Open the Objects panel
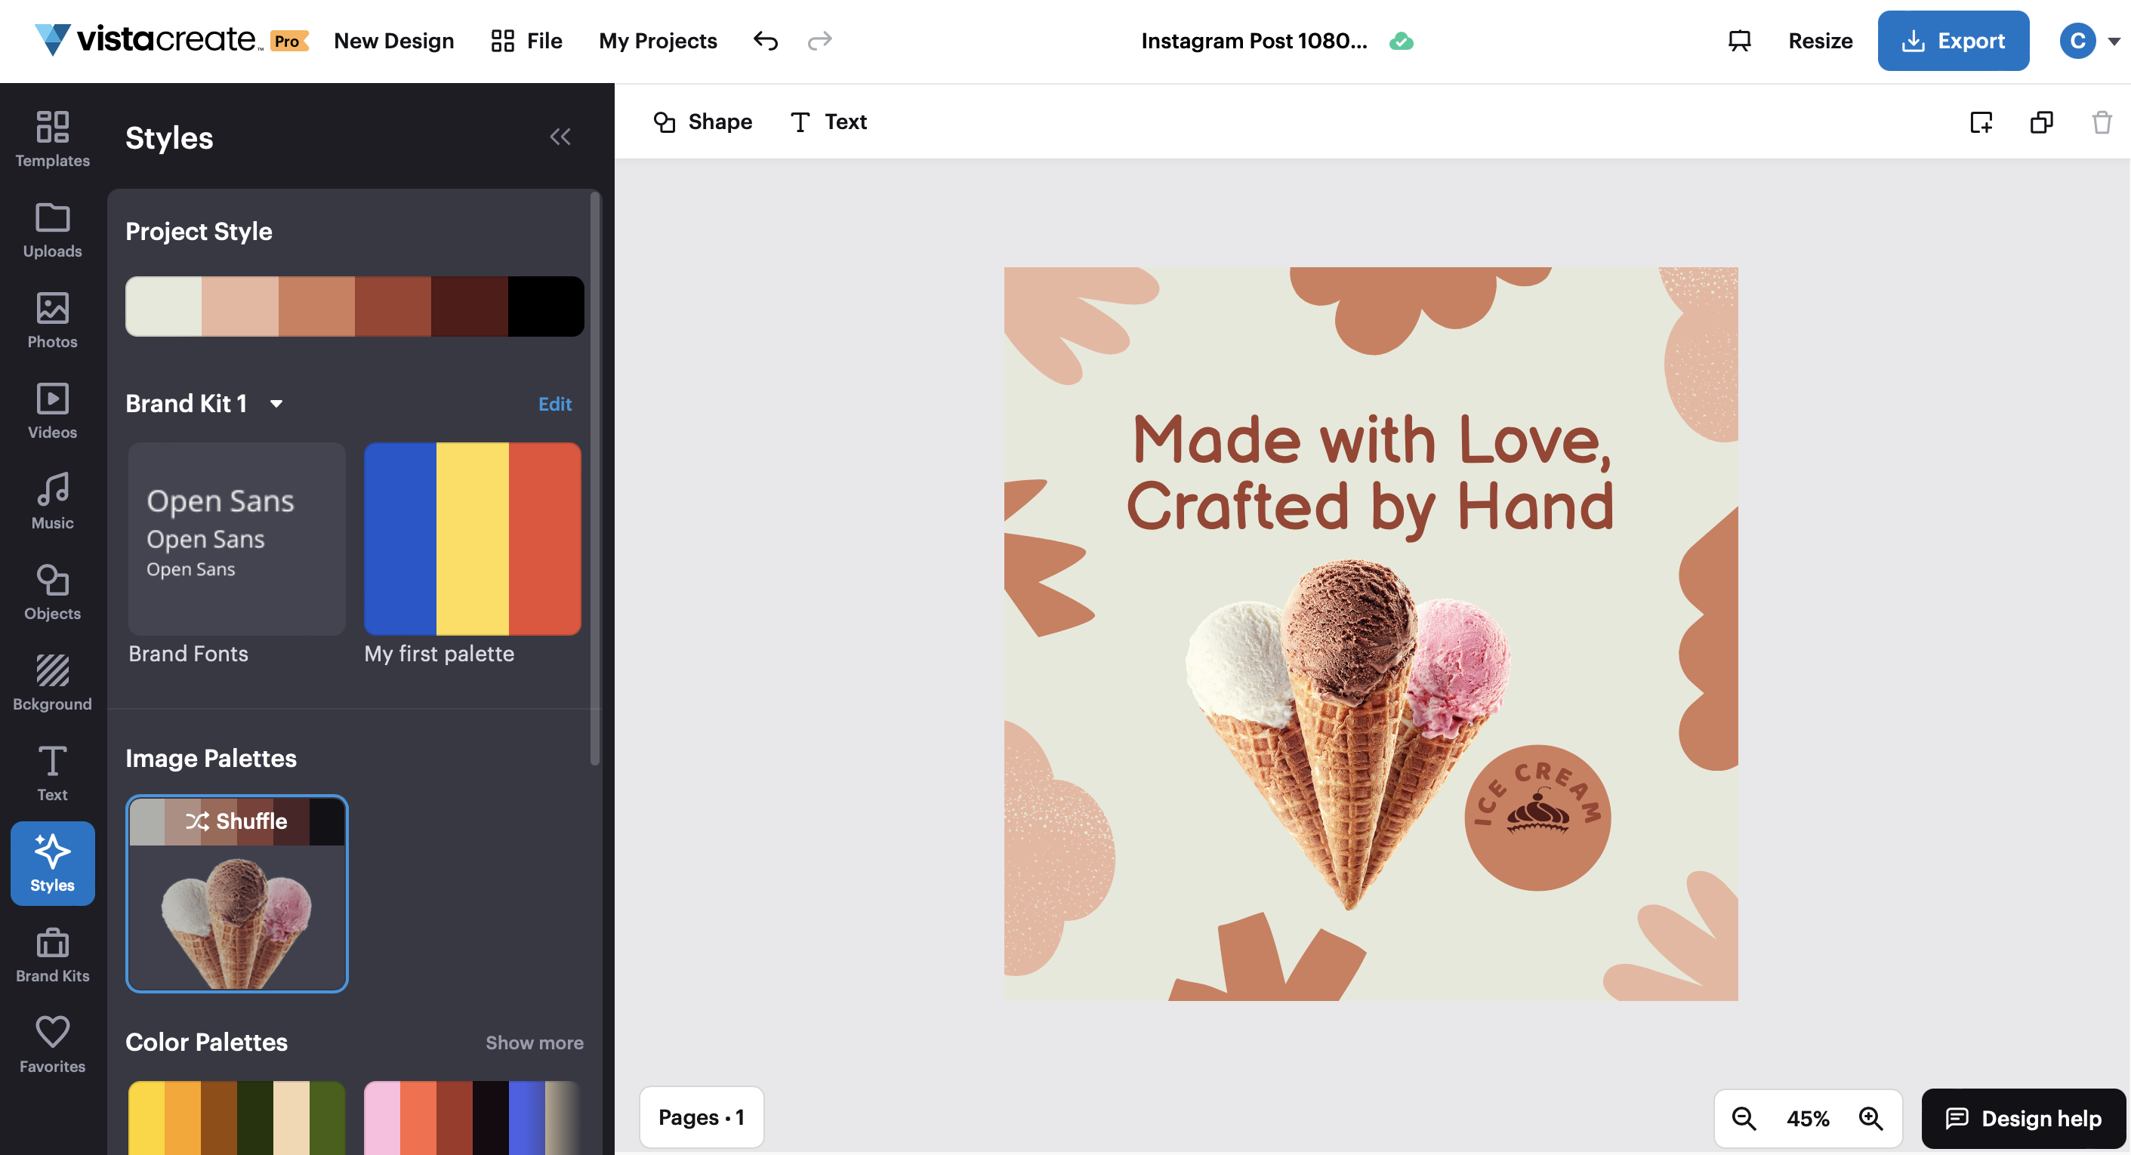The image size is (2131, 1155). (x=52, y=592)
